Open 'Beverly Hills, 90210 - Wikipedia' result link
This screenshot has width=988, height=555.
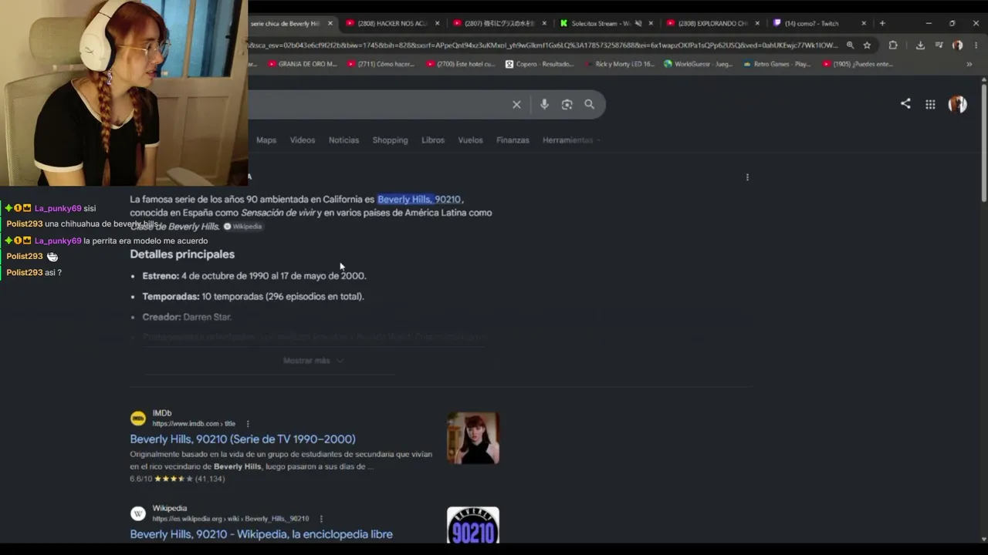click(261, 534)
